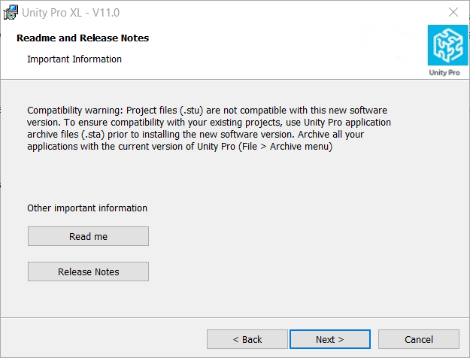470x358 pixels.
Task: Open the Read me document
Action: coord(88,236)
